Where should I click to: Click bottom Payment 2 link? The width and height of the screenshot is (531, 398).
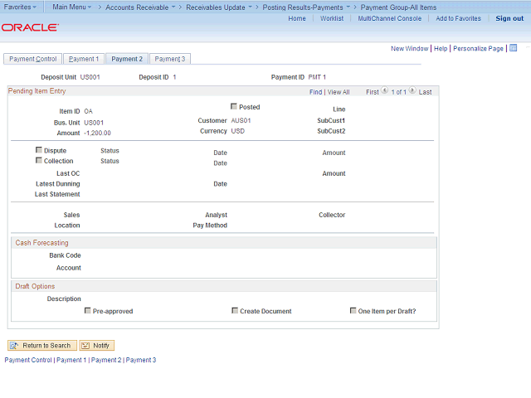point(106,360)
